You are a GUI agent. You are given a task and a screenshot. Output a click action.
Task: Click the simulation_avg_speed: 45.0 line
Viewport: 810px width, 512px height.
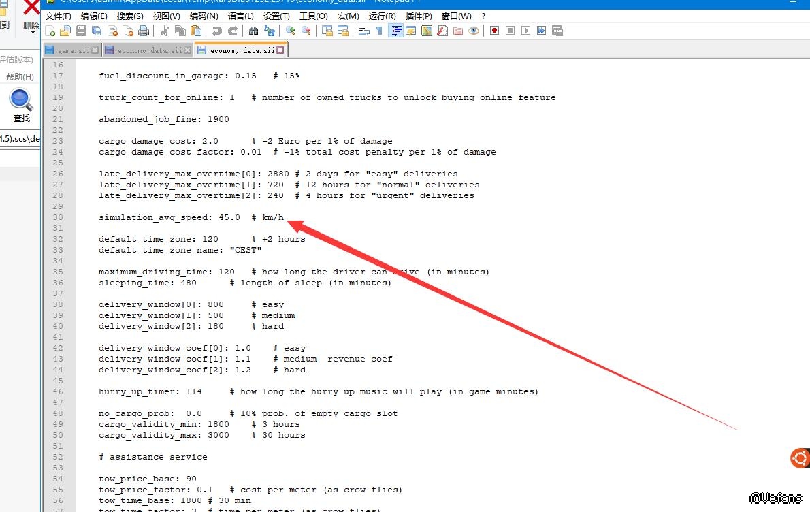(191, 217)
